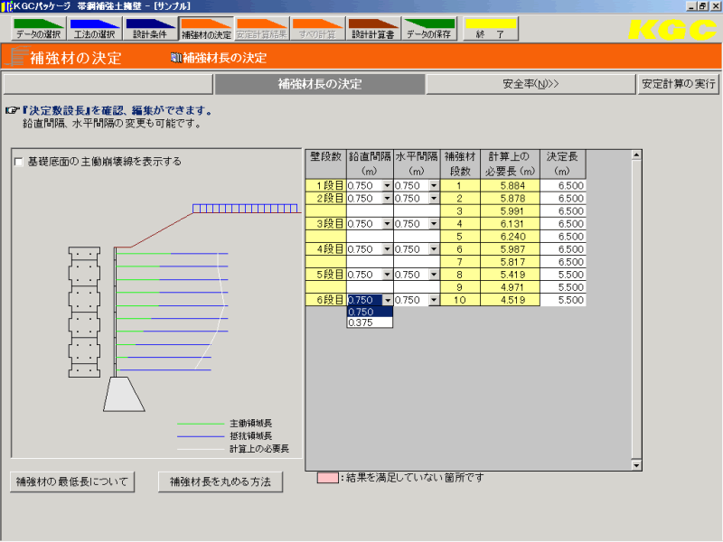Click the データの保存 toolbar icon

[x=431, y=28]
